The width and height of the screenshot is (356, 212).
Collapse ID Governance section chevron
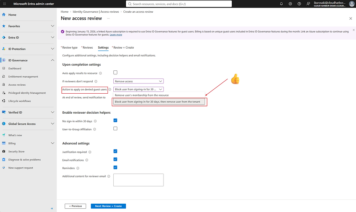(52, 60)
